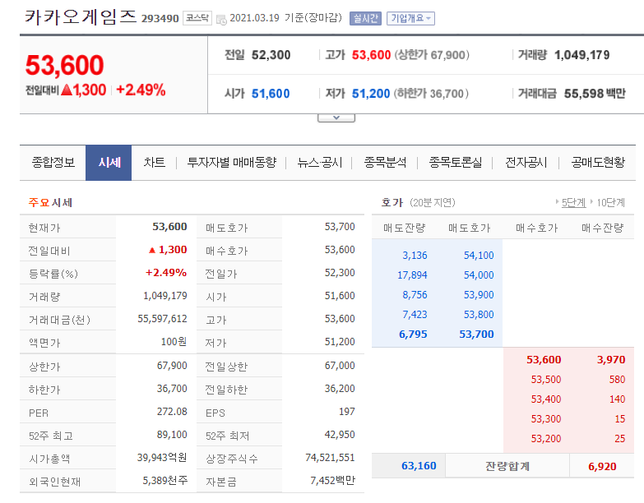The width and height of the screenshot is (644, 503).
Task: Click the 거래대금(천) value 55,597,612
Action: 162,319
